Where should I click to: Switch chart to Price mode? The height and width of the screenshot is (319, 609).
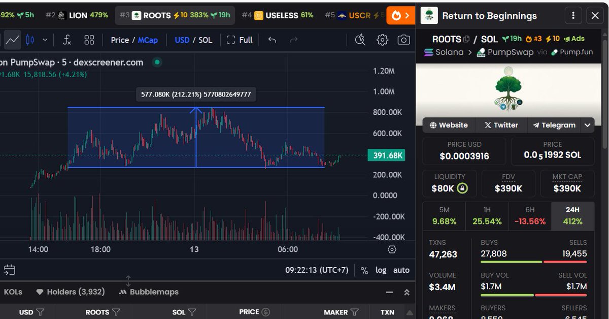pyautogui.click(x=120, y=40)
